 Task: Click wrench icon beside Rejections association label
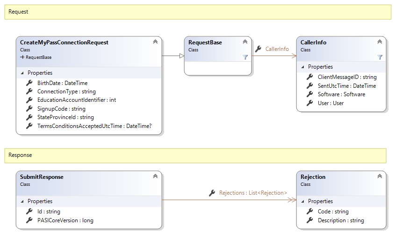[212, 192]
